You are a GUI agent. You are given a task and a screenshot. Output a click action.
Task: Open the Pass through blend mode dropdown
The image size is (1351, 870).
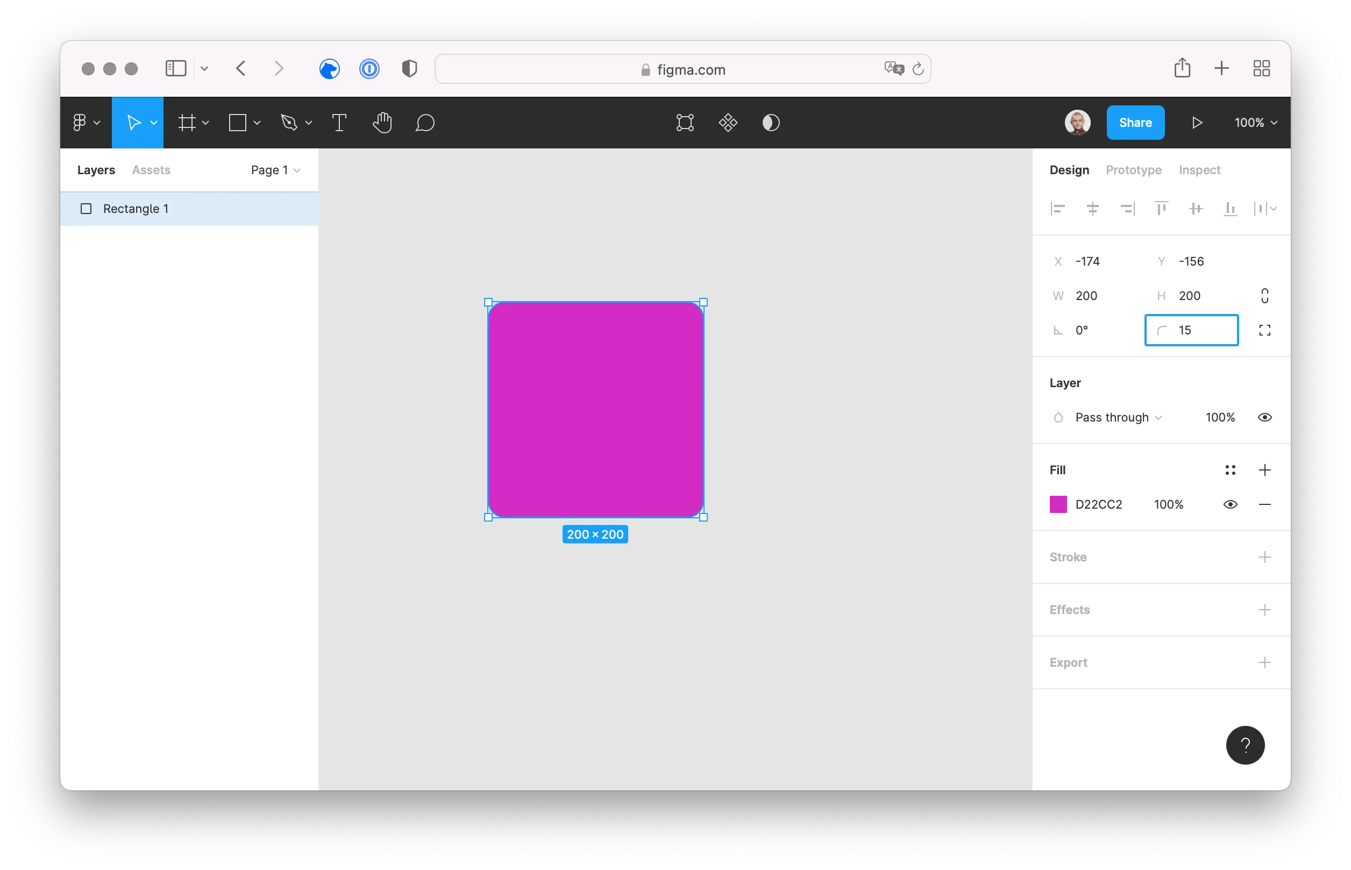[x=1112, y=417]
